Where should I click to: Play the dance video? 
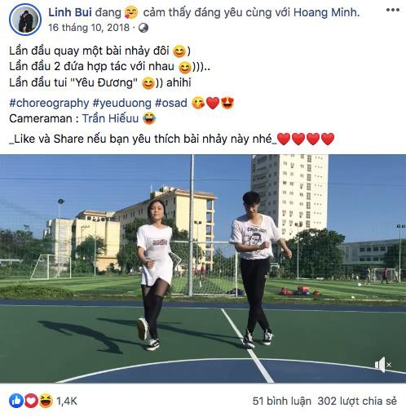203,268
